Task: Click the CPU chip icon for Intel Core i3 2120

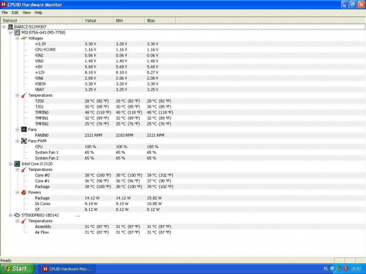Action: click(17, 164)
